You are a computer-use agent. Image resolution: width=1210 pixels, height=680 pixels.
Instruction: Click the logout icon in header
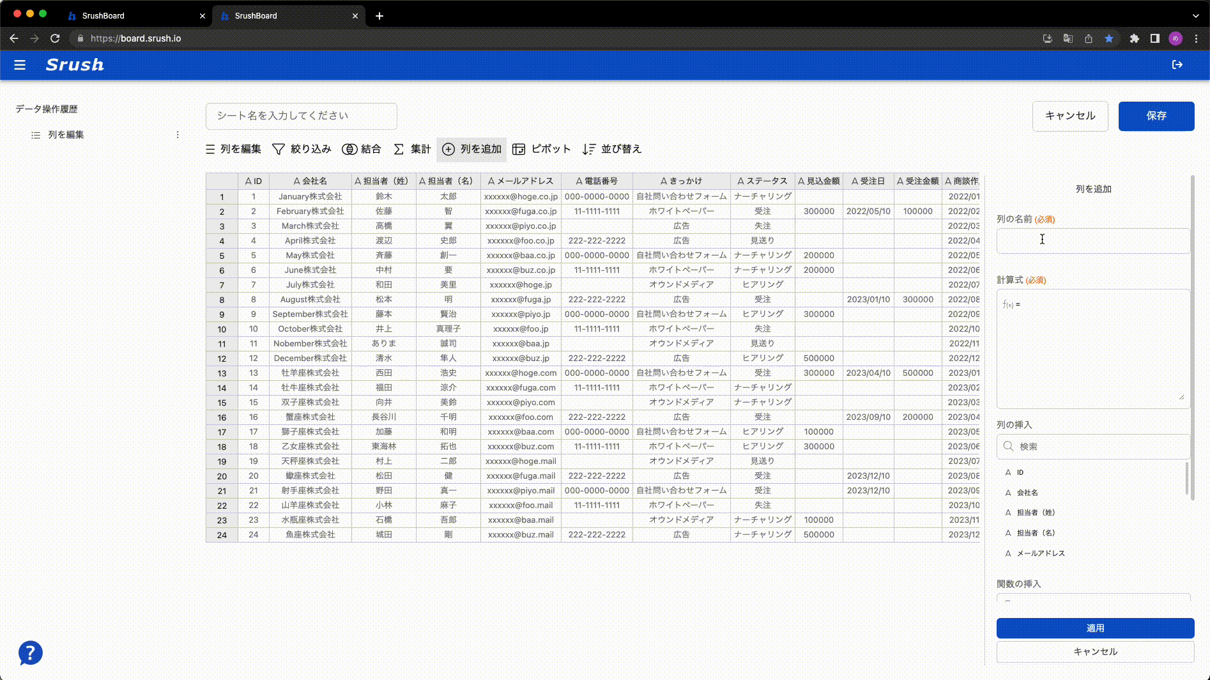[1177, 65]
